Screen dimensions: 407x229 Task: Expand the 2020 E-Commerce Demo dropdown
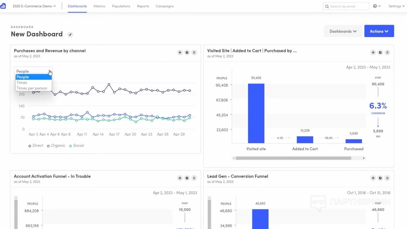(34, 6)
